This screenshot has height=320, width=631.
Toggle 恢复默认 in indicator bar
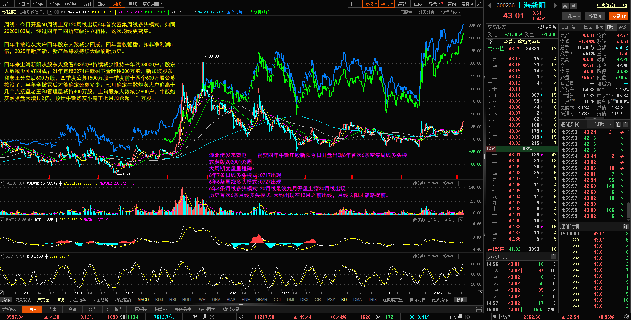[x=23, y=300]
